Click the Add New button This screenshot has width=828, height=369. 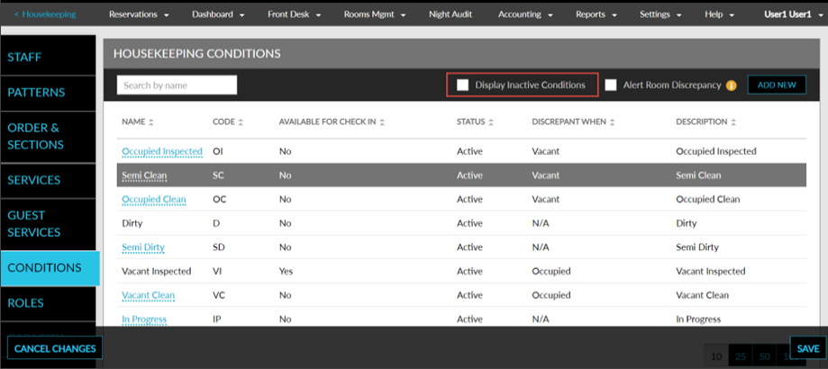[x=777, y=85]
